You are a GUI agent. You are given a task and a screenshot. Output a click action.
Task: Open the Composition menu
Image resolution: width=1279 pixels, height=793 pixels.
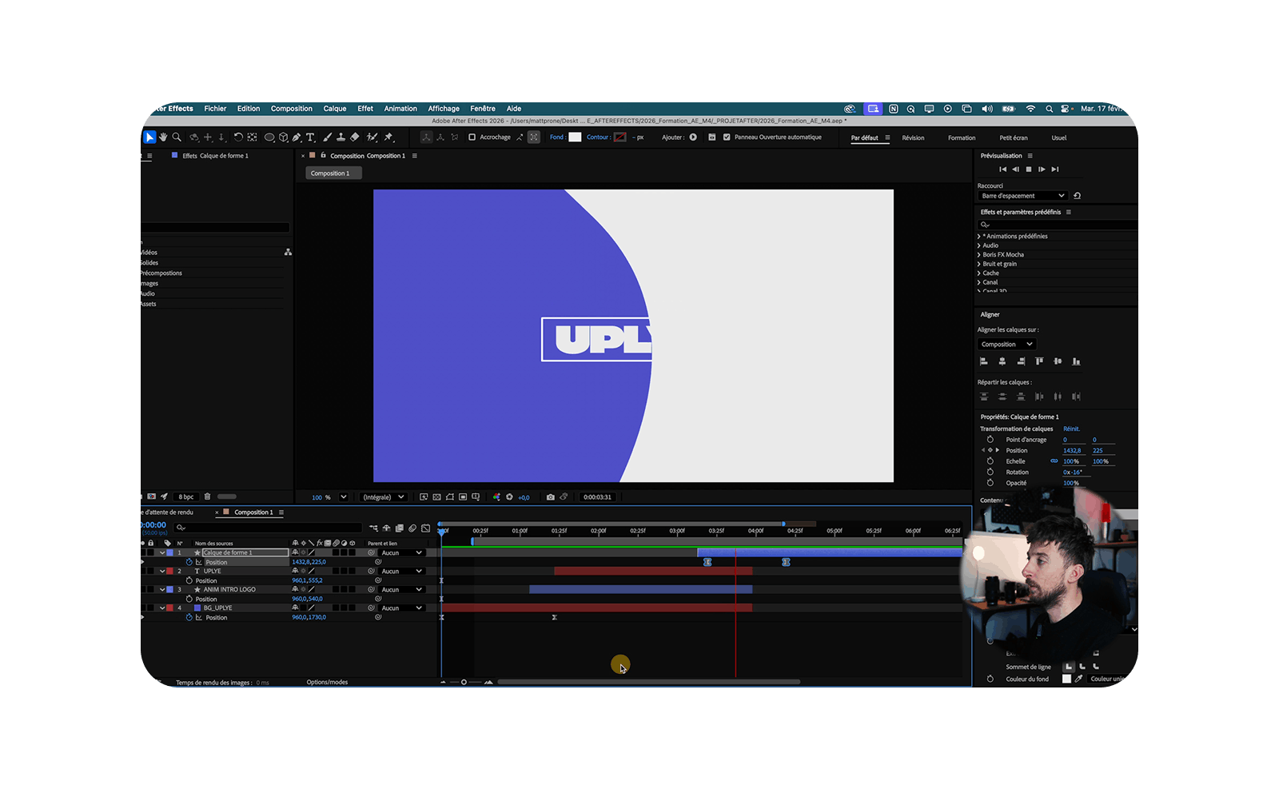point(292,109)
